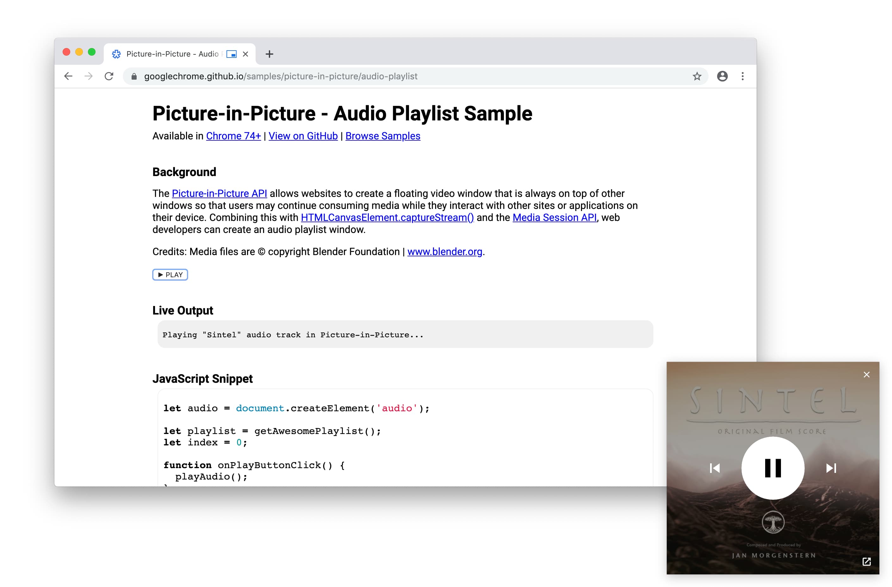892x587 pixels.
Task: Close the Picture-in-Picture window
Action: click(867, 375)
